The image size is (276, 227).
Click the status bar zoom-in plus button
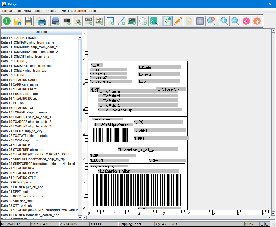pos(262,224)
